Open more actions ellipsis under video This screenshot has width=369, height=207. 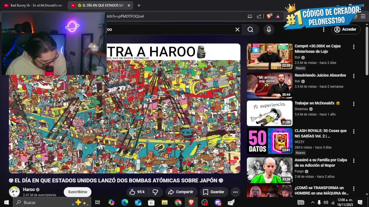pyautogui.click(x=236, y=192)
